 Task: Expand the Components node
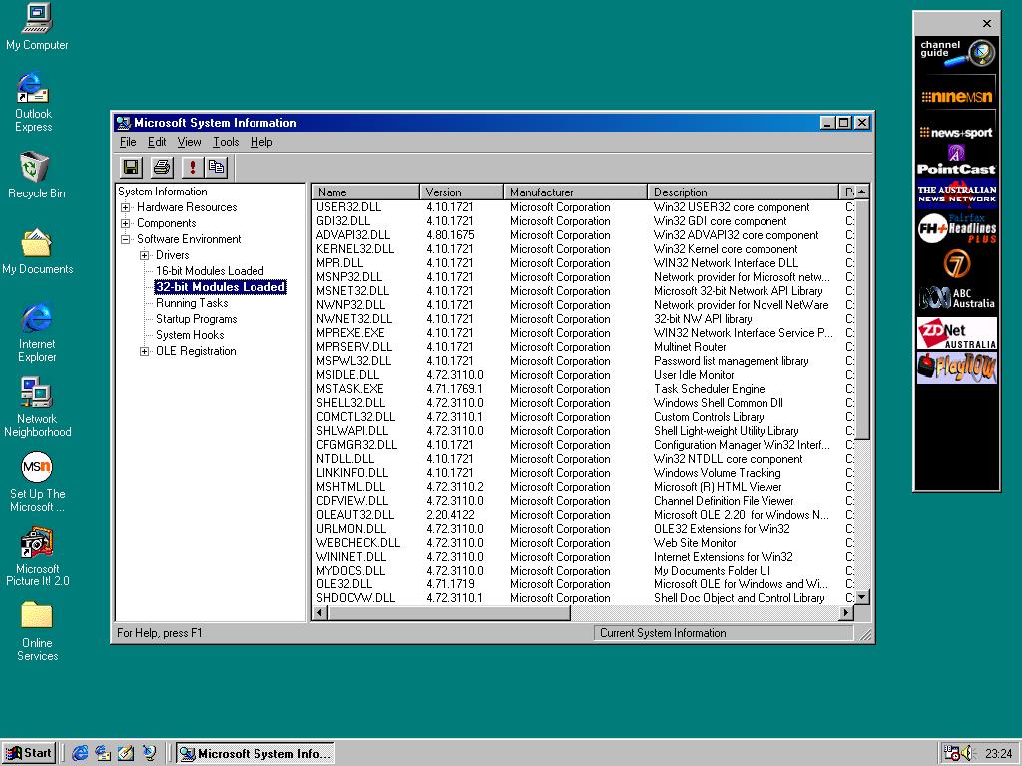point(125,223)
